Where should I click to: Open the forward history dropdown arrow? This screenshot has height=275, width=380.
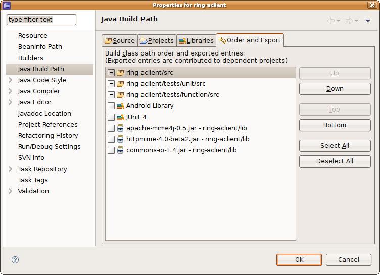point(356,21)
